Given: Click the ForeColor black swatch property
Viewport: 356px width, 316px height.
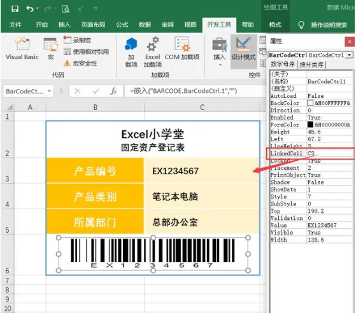Looking at the screenshot, I should [310, 125].
